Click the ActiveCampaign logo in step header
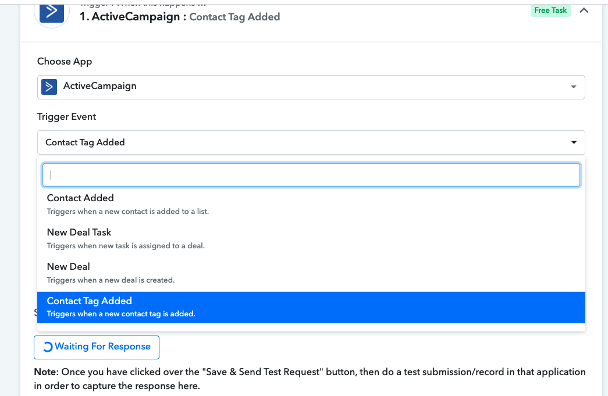The height and width of the screenshot is (396, 608). (x=52, y=12)
